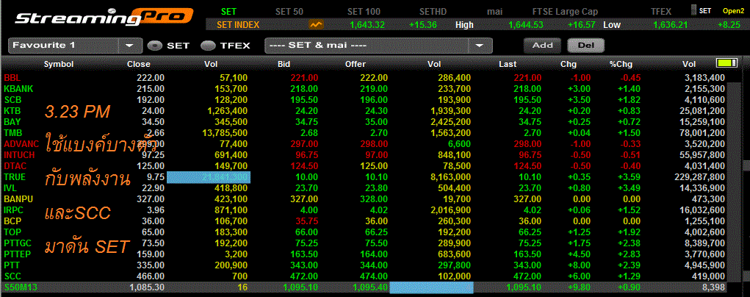750x297 pixels.
Task: Select the TRUE symbol
Action: point(15,176)
